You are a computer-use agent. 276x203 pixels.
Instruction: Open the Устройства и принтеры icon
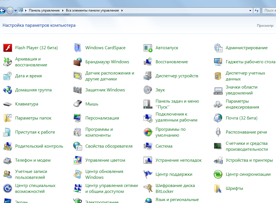(x=218, y=160)
